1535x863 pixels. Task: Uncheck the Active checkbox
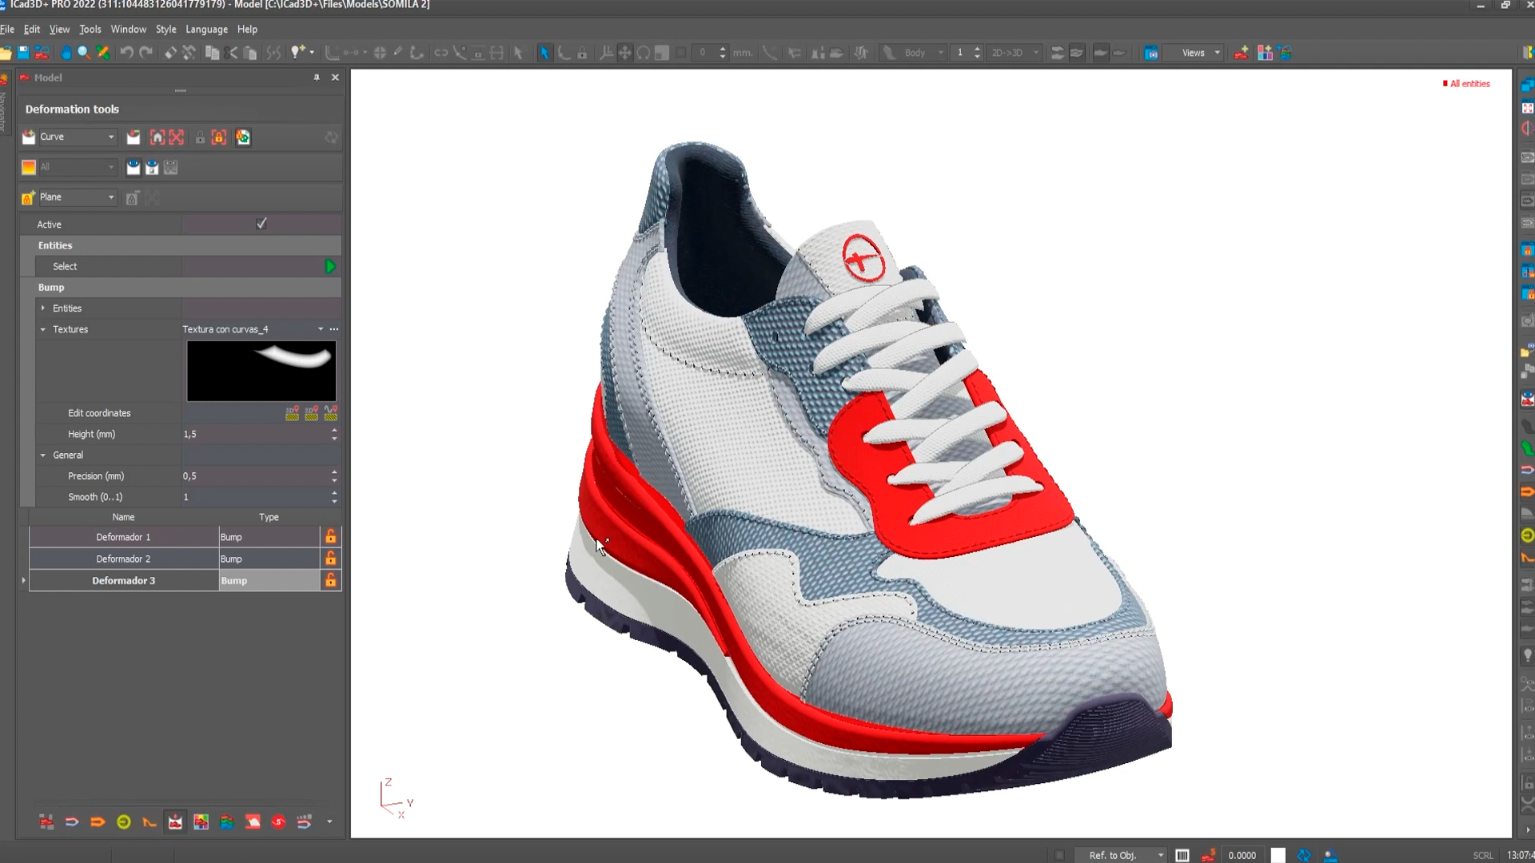(x=261, y=224)
